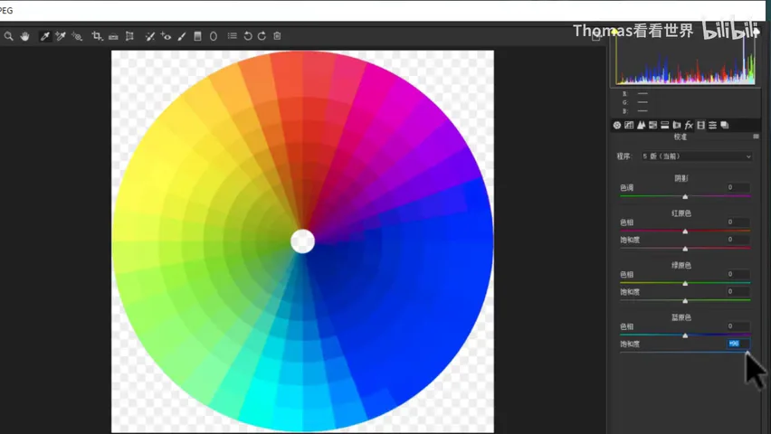Rotate image counterclockwise

248,36
